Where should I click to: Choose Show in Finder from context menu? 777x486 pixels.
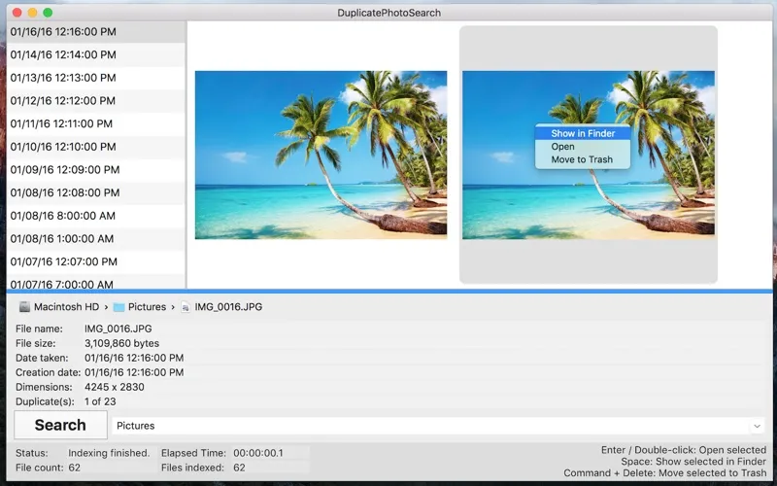click(x=582, y=133)
